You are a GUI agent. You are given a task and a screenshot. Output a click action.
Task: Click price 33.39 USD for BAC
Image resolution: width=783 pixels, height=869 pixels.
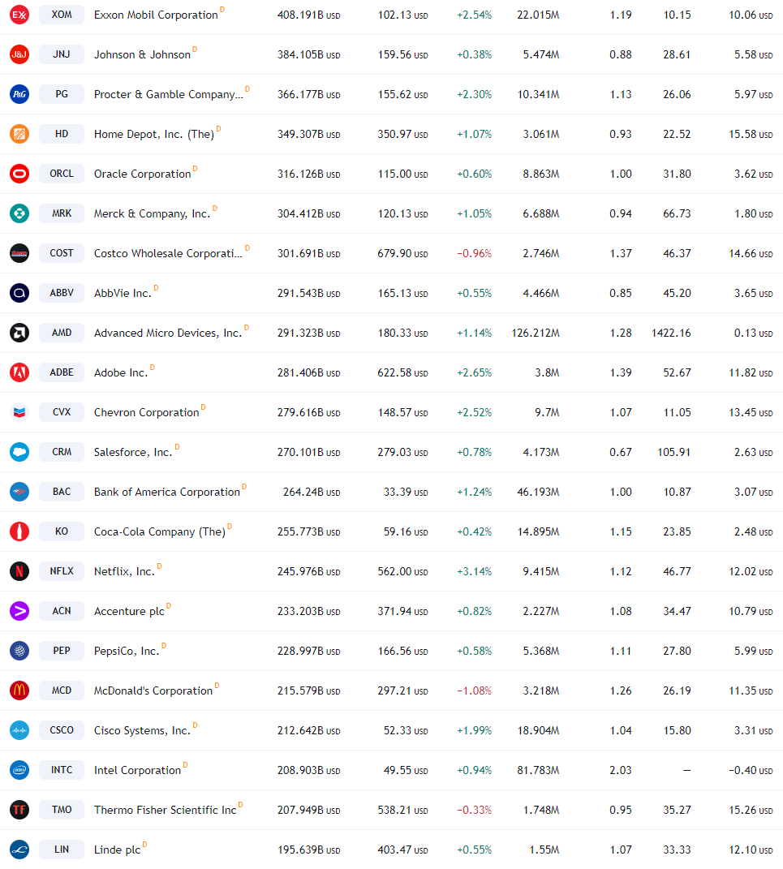(406, 493)
